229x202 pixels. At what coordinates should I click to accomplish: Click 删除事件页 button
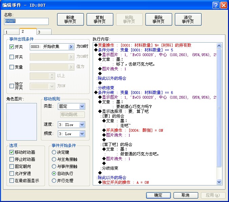click(x=159, y=19)
